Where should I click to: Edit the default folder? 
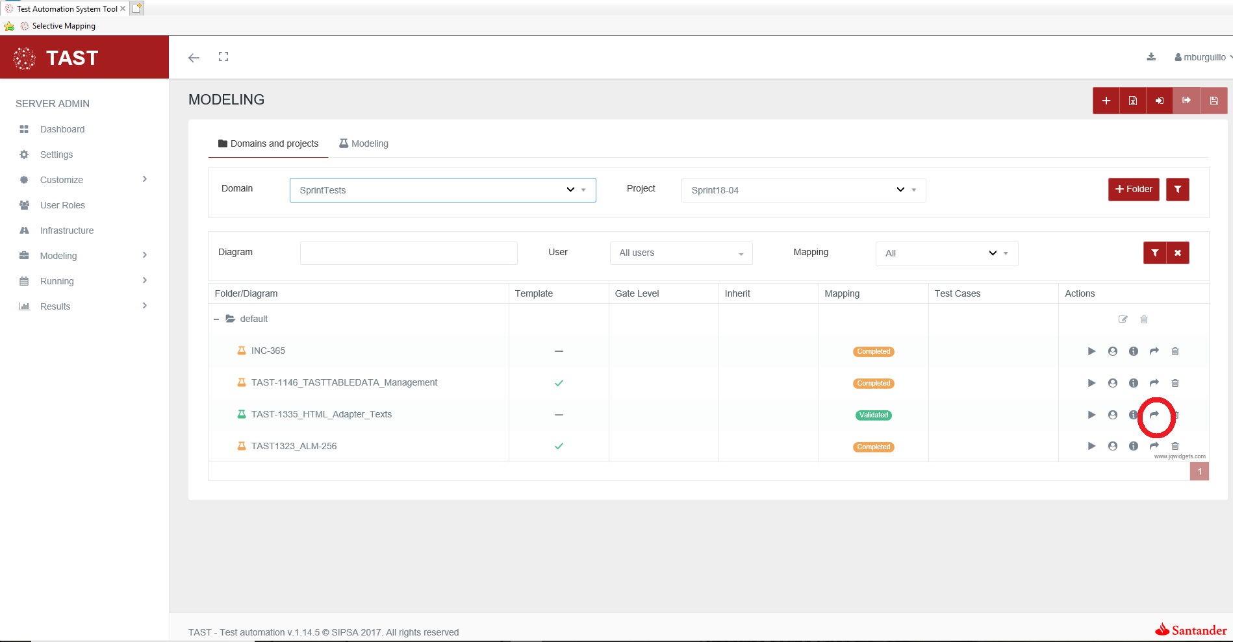(1123, 319)
